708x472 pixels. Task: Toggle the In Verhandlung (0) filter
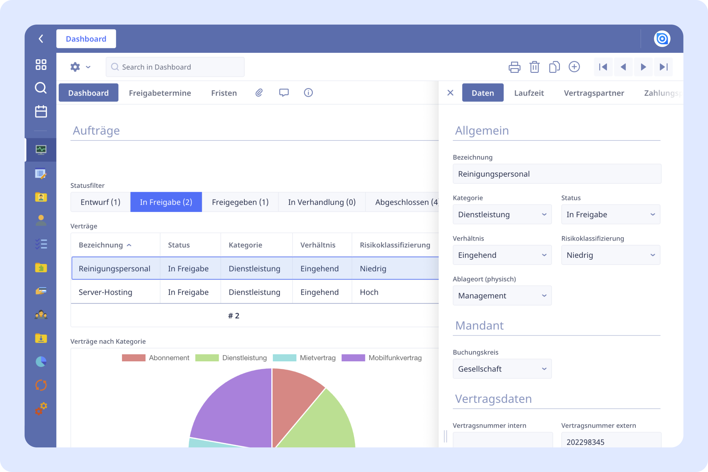coord(322,202)
